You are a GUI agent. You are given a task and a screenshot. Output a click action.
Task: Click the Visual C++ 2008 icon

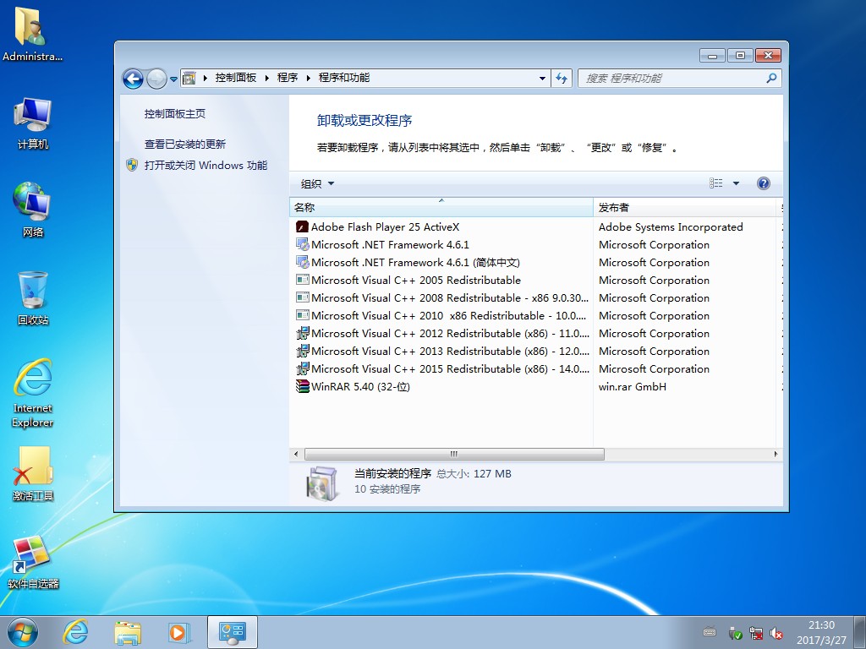(302, 297)
